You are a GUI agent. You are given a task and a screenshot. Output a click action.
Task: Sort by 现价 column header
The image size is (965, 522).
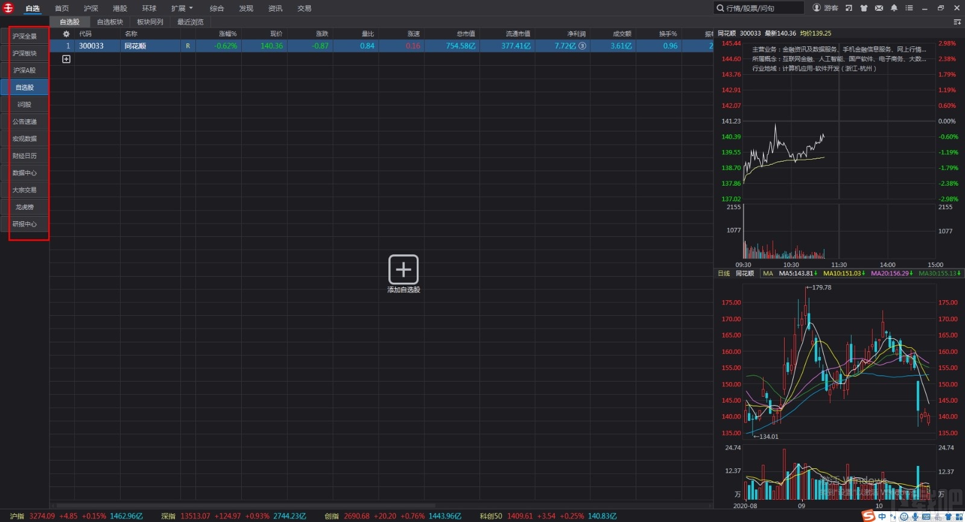point(276,34)
